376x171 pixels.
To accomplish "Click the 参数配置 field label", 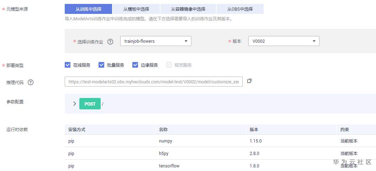I will pyautogui.click(x=15, y=102).
